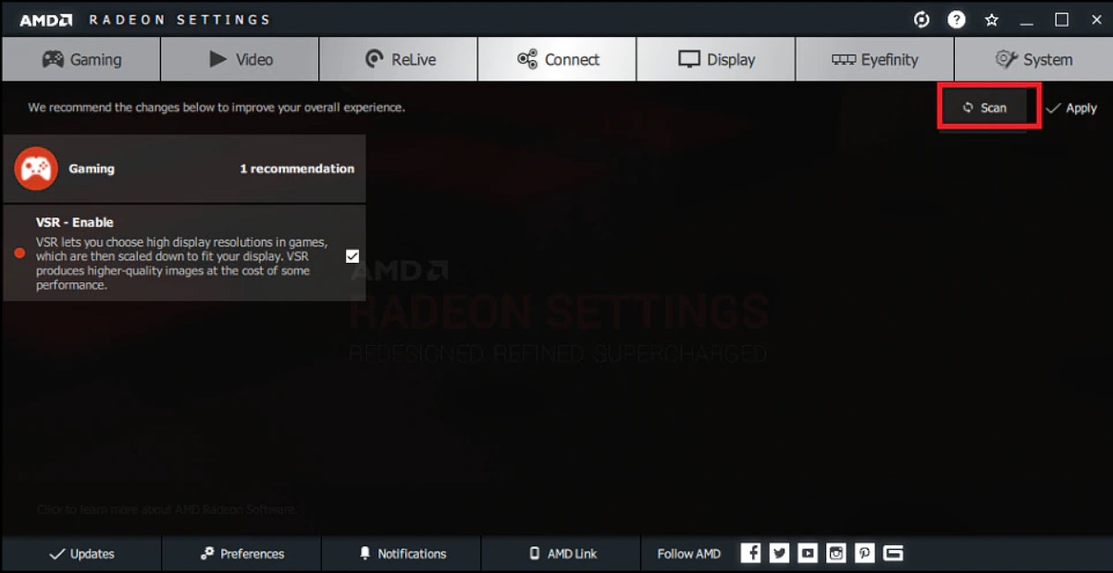Image resolution: width=1113 pixels, height=573 pixels.
Task: Apply the recommended changes
Action: pyautogui.click(x=1071, y=108)
